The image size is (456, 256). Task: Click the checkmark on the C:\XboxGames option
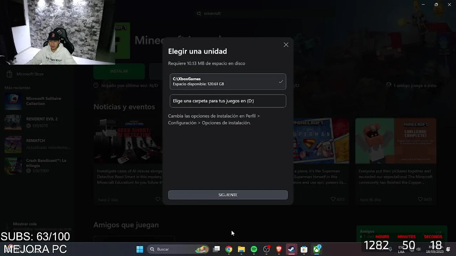[x=281, y=82]
